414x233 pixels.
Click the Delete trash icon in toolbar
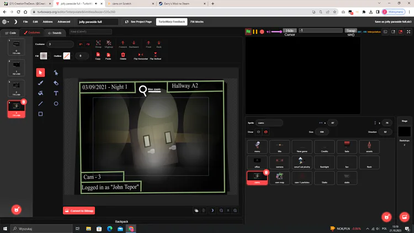(123, 55)
